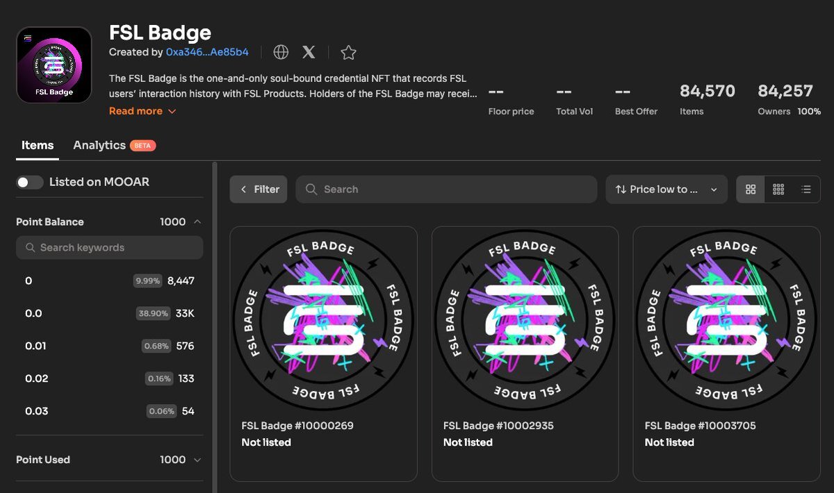The width and height of the screenshot is (834, 493).
Task: Open FSL Badge #10000269 image
Action: click(323, 319)
